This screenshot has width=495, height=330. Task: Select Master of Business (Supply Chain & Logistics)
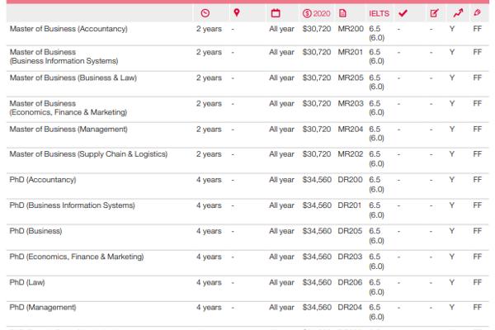click(x=87, y=154)
